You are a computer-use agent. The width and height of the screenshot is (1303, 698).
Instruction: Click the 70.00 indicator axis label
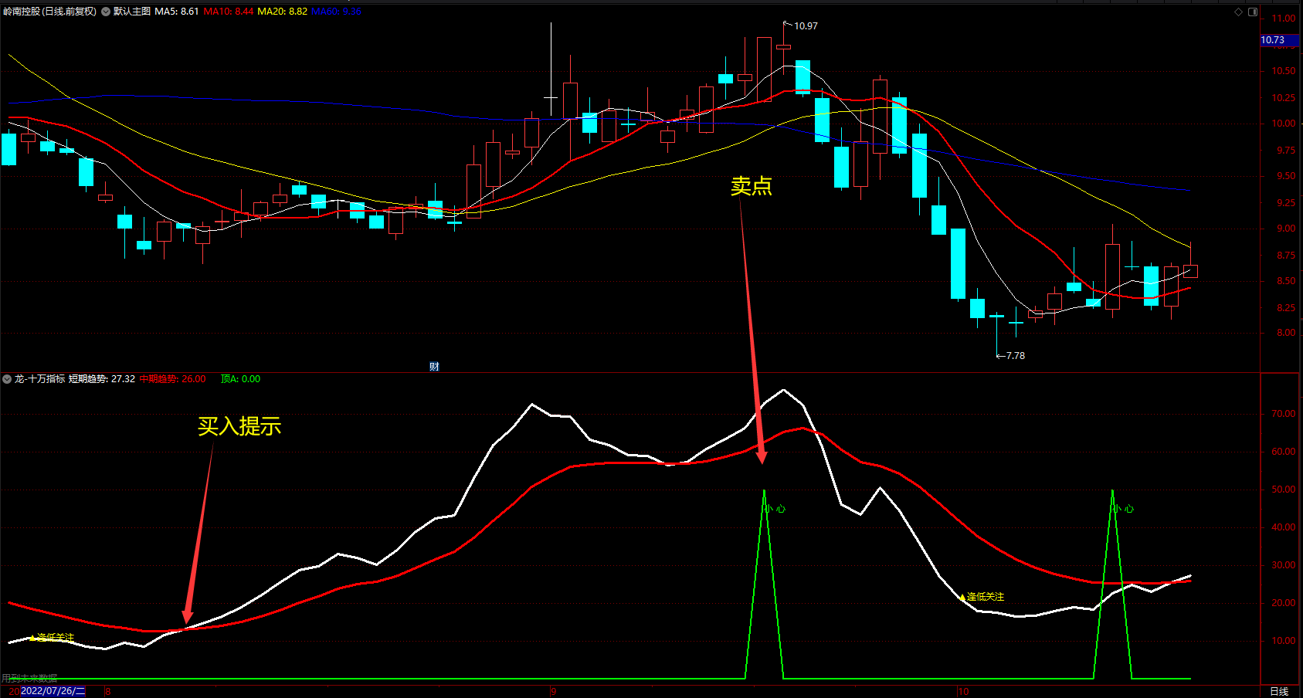click(1284, 414)
